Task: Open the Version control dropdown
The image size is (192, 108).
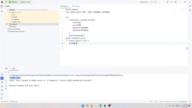Action: click(x=26, y=2)
